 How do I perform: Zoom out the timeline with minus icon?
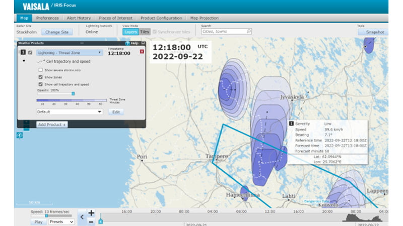tap(91, 221)
